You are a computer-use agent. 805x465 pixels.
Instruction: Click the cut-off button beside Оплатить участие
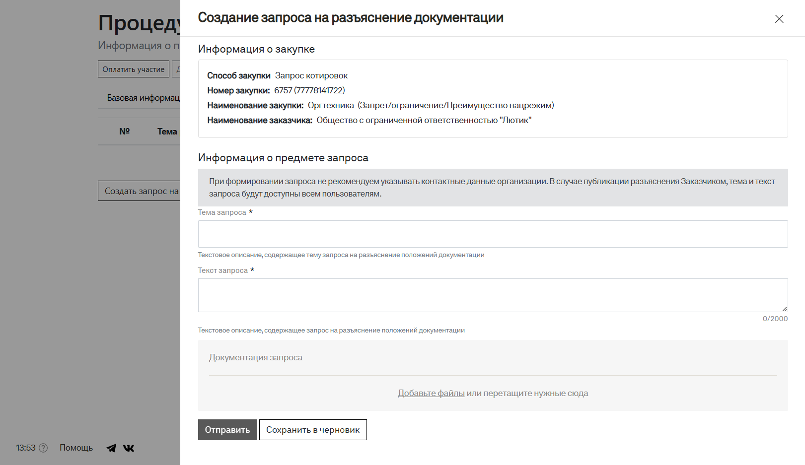coord(176,69)
